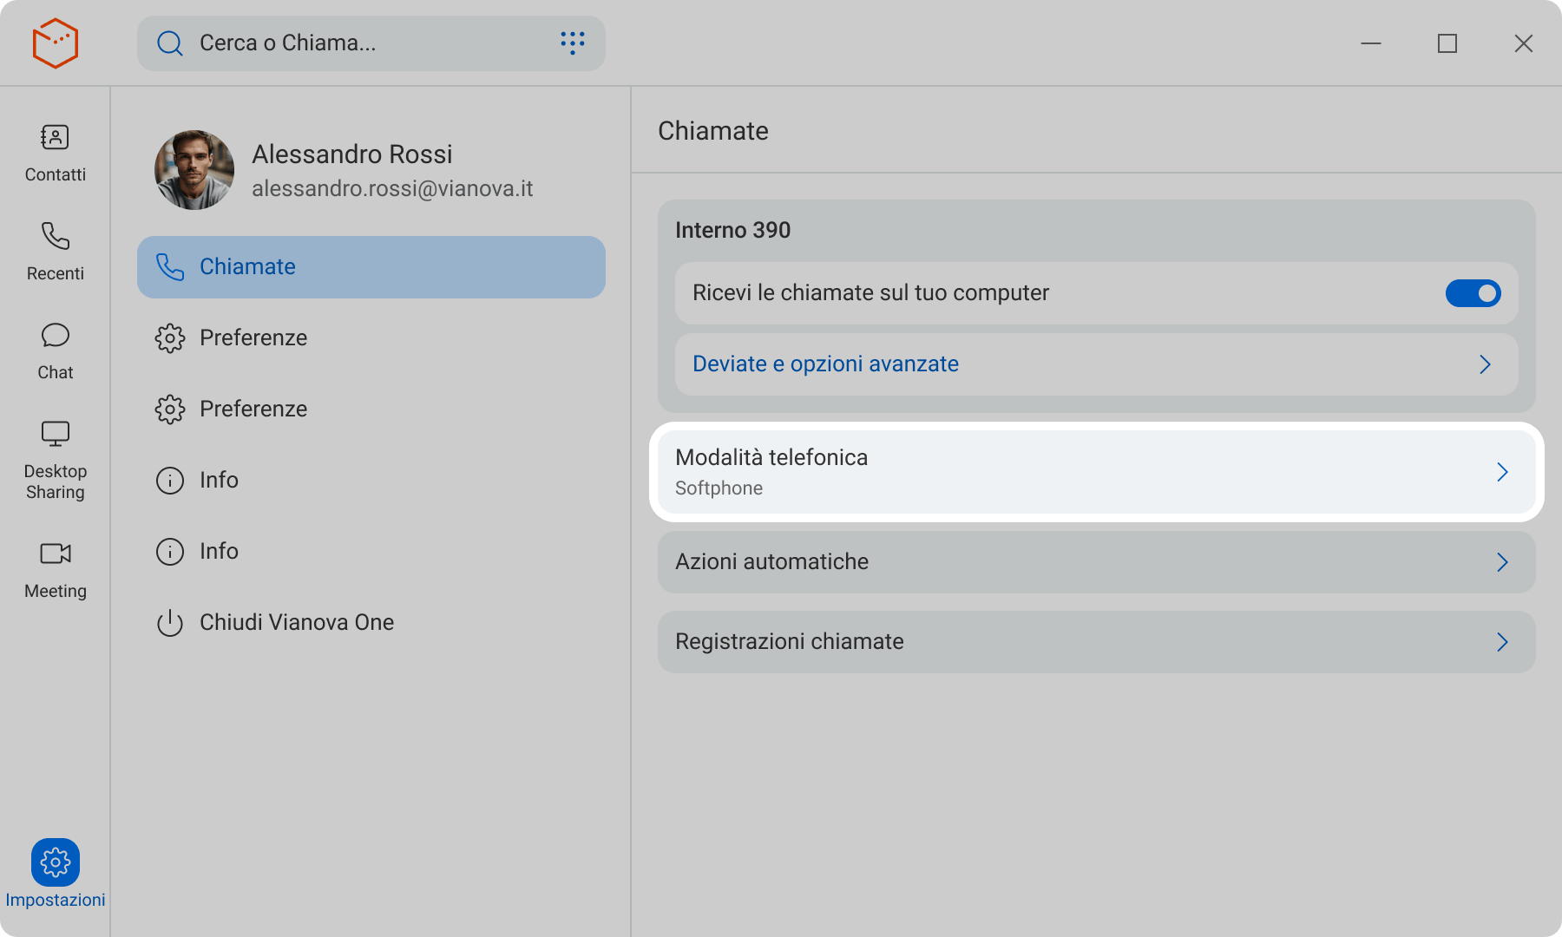Expand Registrazioni chiamate chevron arrow
Image resolution: width=1562 pixels, height=937 pixels.
[1502, 642]
